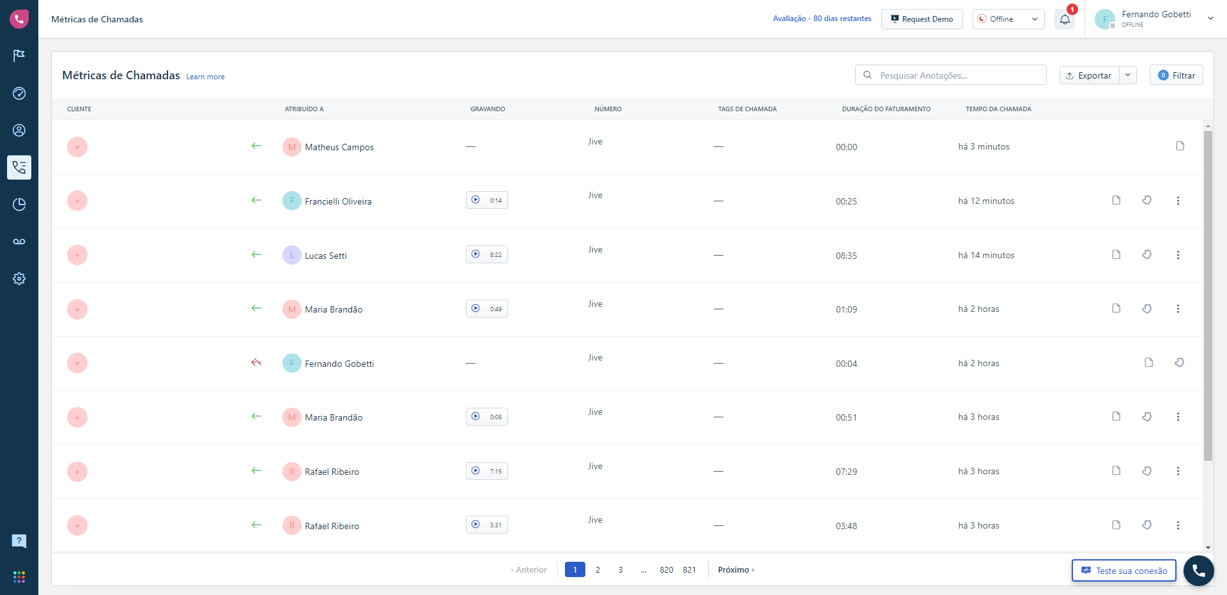The width and height of the screenshot is (1227, 595).
Task: Expand the Fernando Gobetti profile menu
Action: [1210, 19]
